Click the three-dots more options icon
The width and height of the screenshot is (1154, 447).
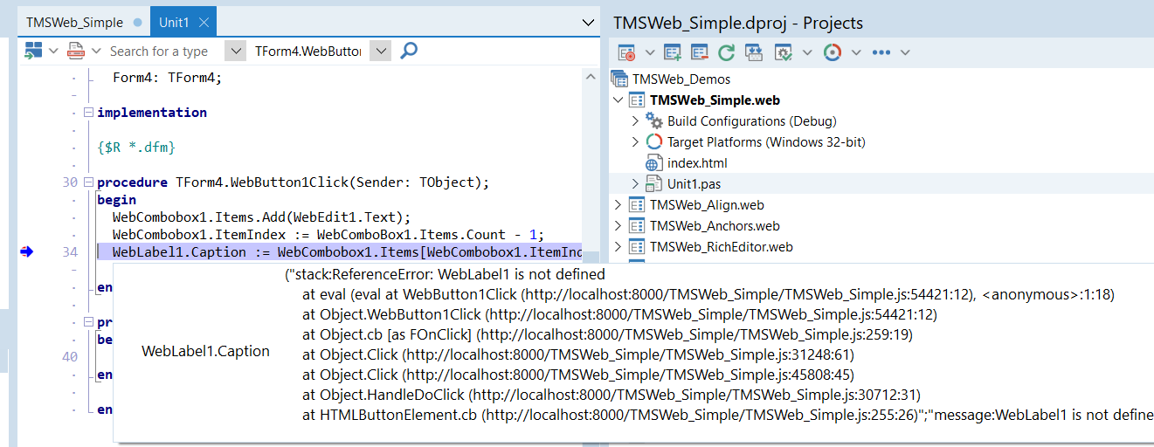(x=881, y=52)
